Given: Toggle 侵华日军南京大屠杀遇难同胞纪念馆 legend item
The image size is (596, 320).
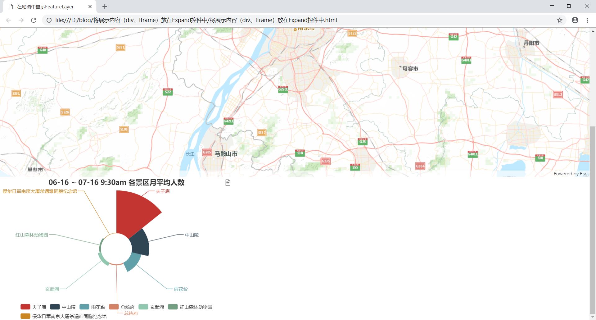Looking at the screenshot, I should 64,316.
